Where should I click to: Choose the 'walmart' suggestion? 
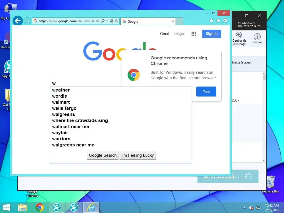pos(121,102)
